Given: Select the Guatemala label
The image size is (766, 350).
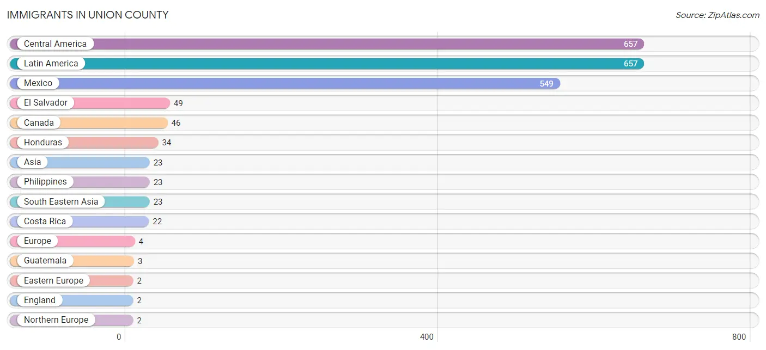Looking at the screenshot, I should (45, 261).
